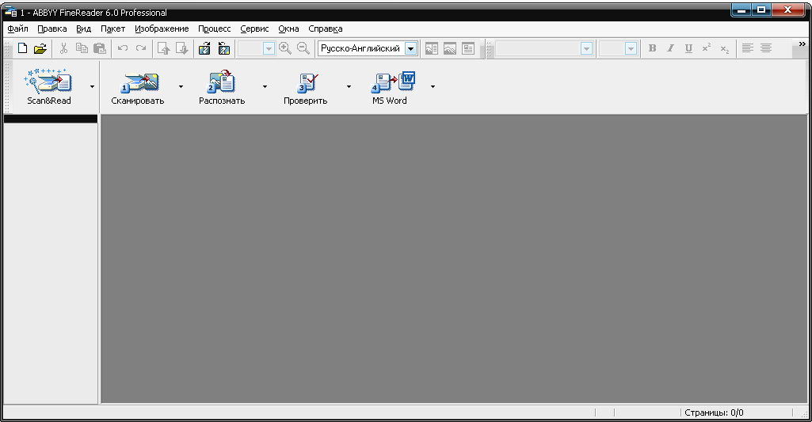
Task: Rotate image with the first rotate icon
Action: (204, 48)
